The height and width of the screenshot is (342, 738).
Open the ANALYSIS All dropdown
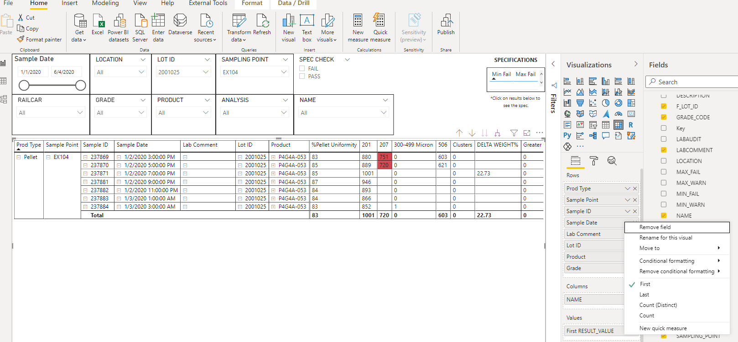click(x=255, y=112)
